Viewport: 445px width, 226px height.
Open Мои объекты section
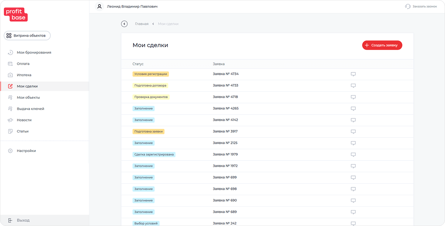point(45,98)
